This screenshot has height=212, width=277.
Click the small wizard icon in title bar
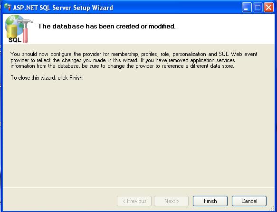click(8, 7)
